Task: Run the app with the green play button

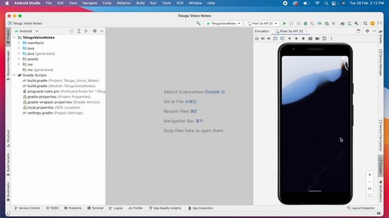Action: point(284,24)
